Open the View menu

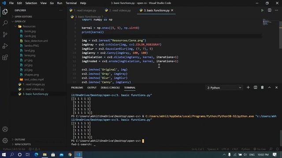pos(43,3)
